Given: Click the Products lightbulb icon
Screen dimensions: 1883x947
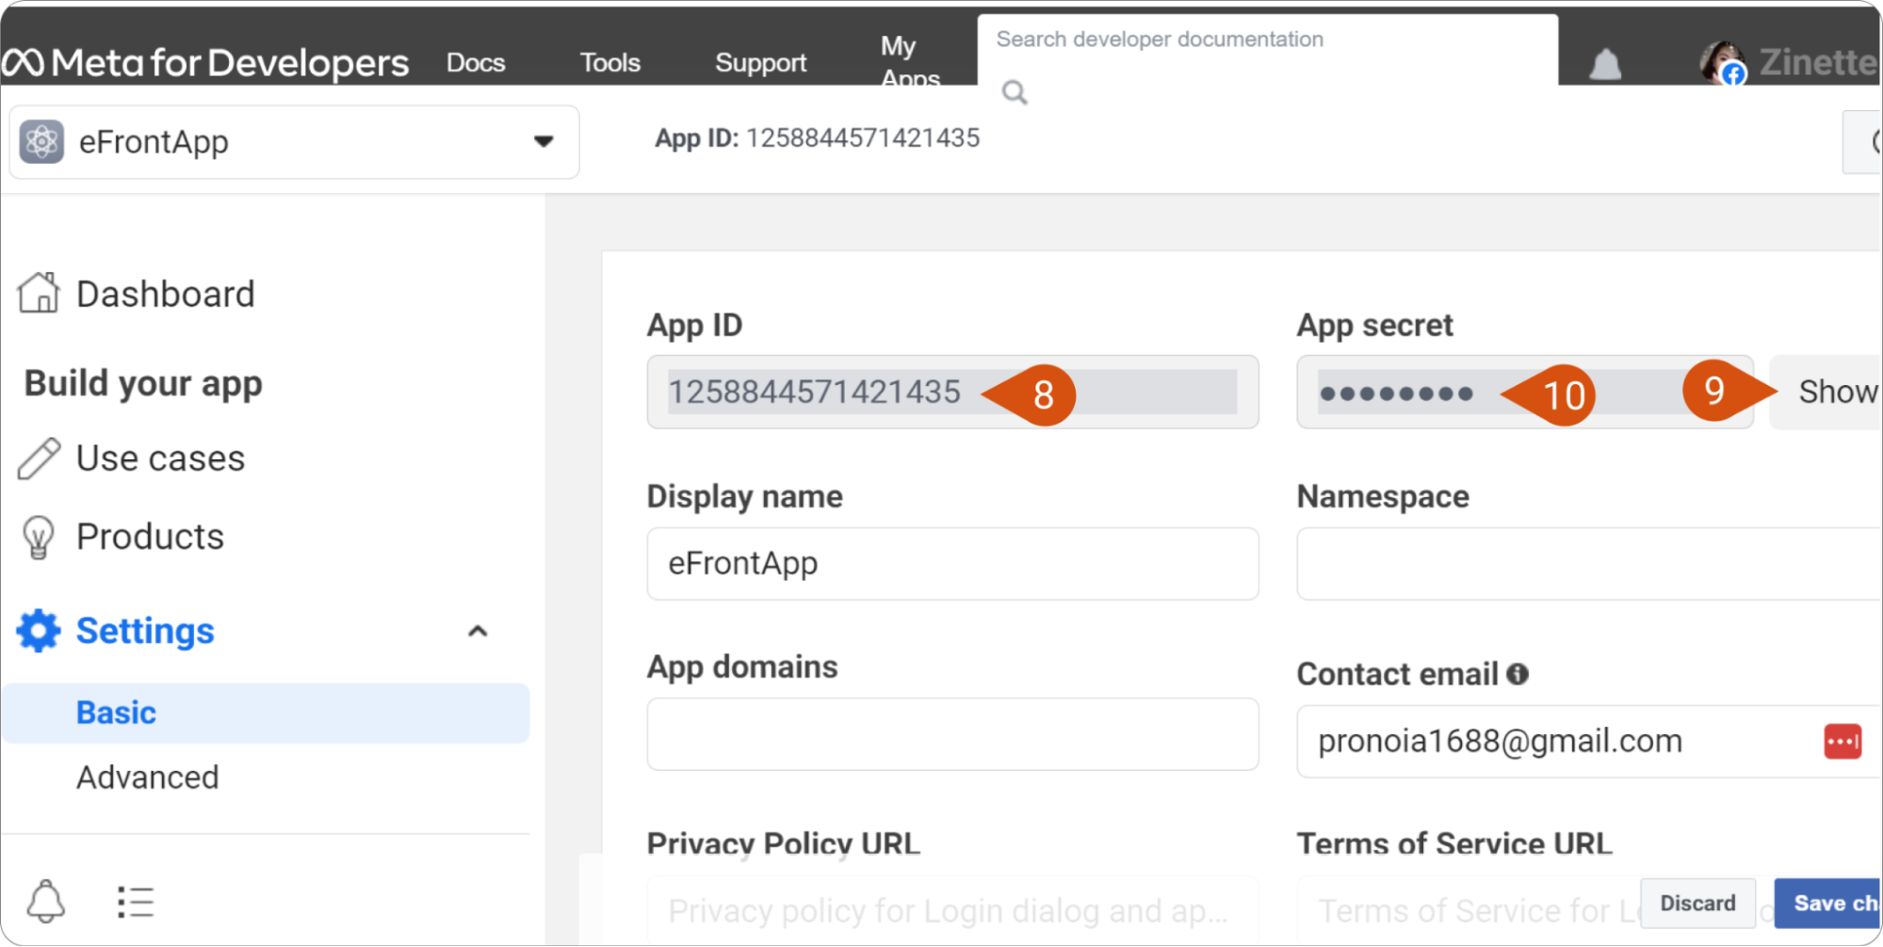Looking at the screenshot, I should (x=39, y=537).
